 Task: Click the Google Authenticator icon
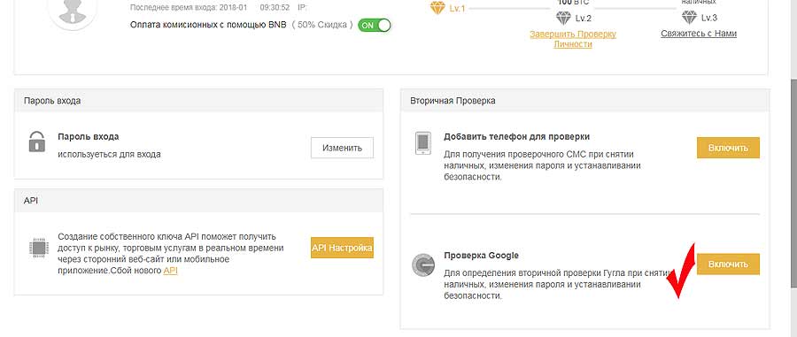click(423, 265)
